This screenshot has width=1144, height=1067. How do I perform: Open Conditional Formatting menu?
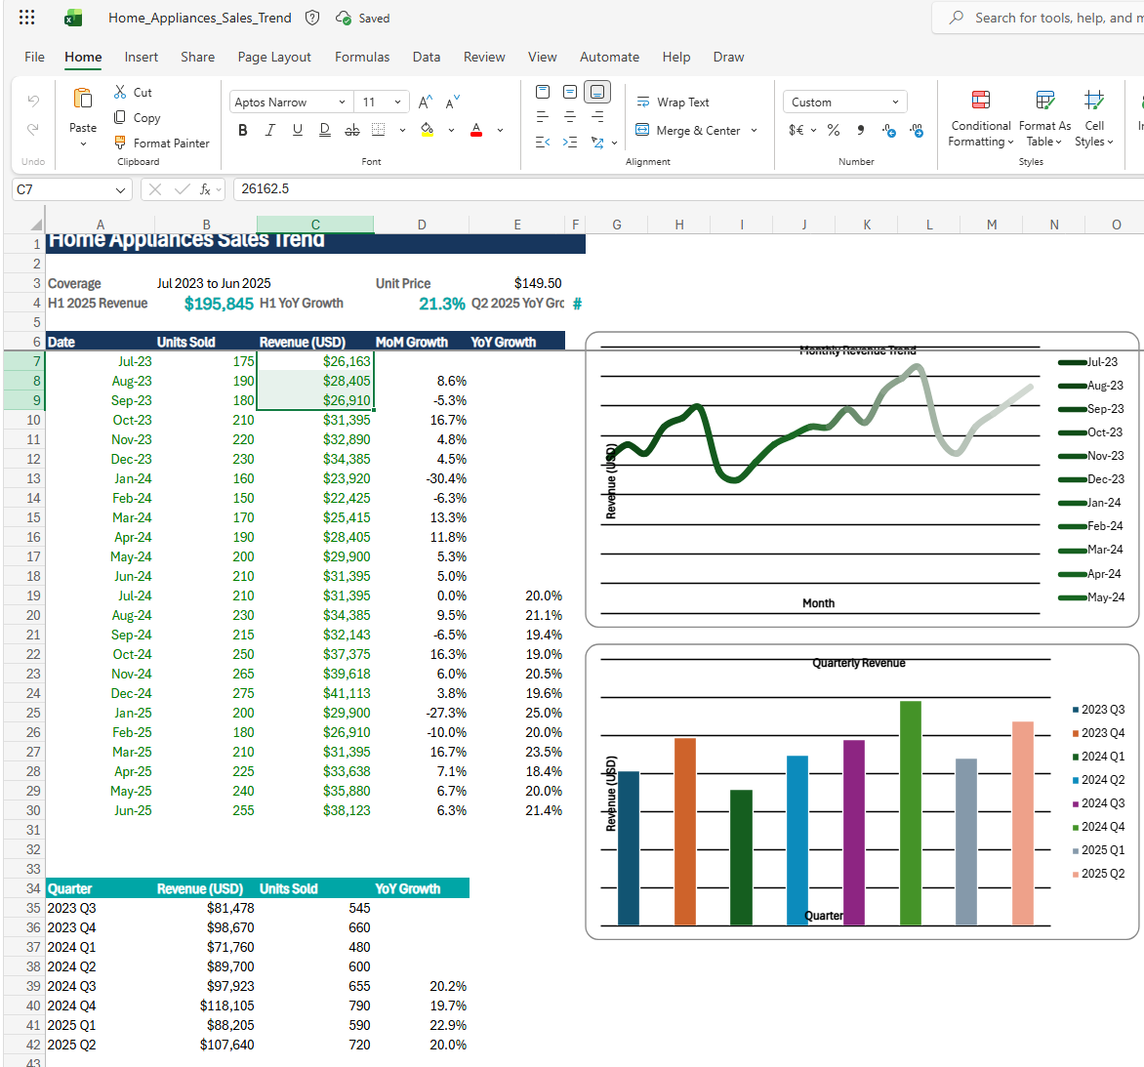(x=981, y=119)
